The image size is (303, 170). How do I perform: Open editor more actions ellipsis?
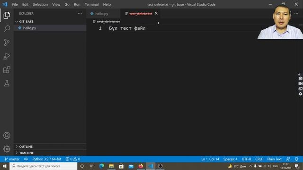click(296, 13)
